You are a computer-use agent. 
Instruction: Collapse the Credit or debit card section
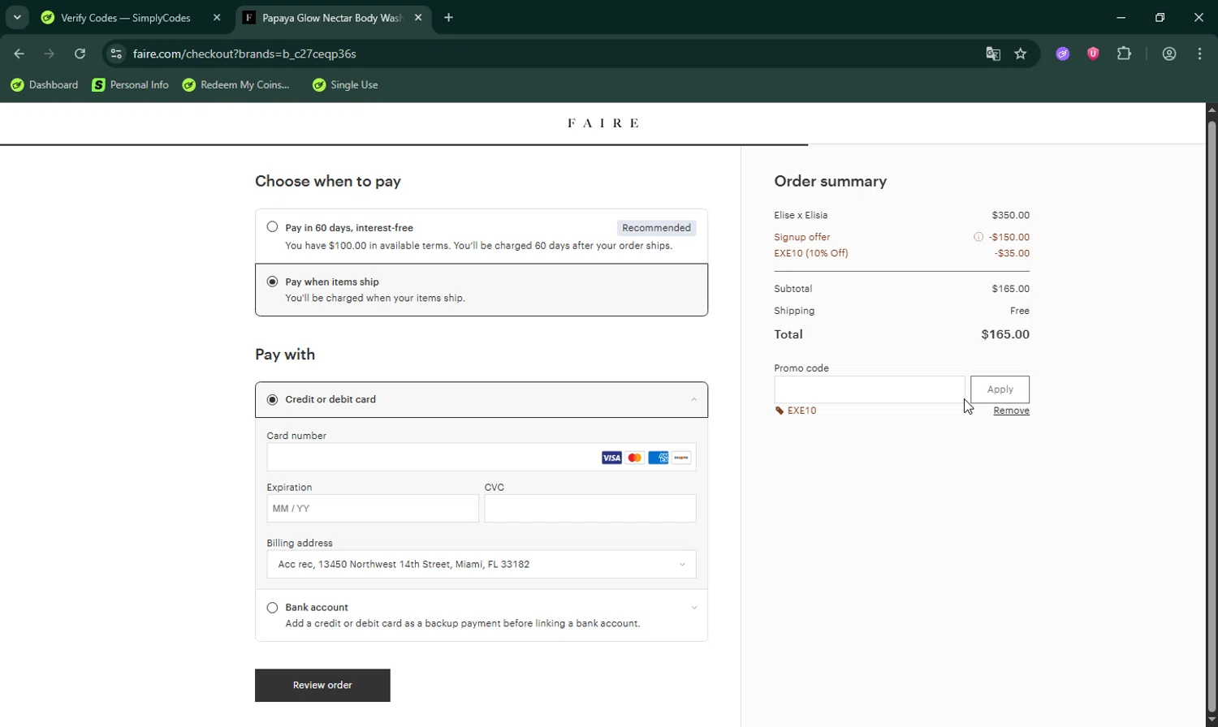pos(693,399)
